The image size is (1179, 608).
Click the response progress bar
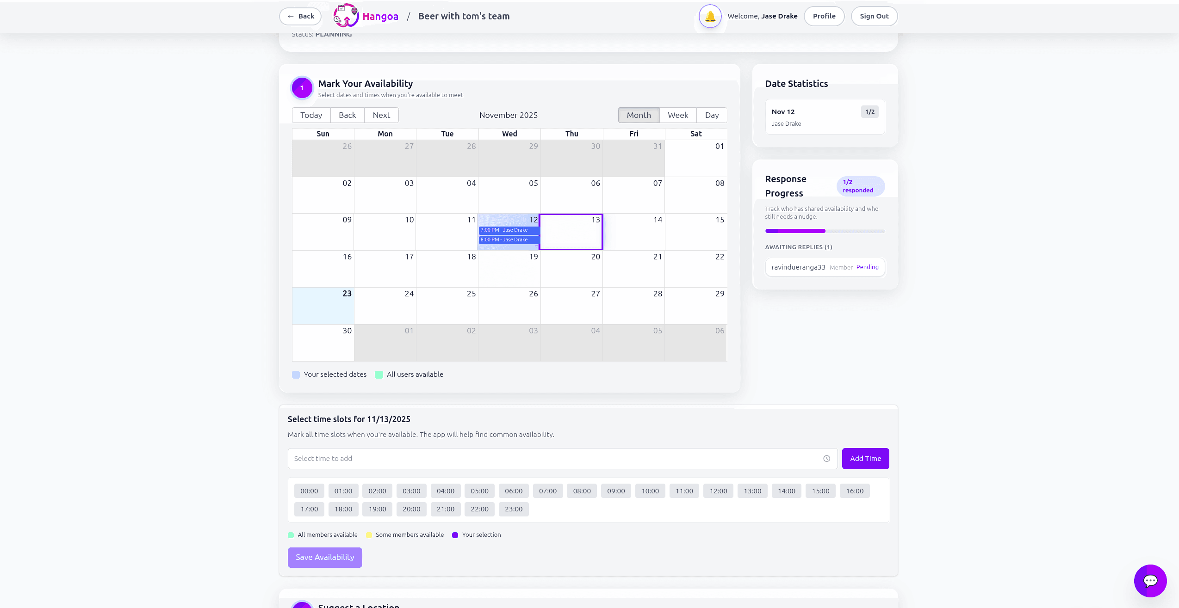825,231
